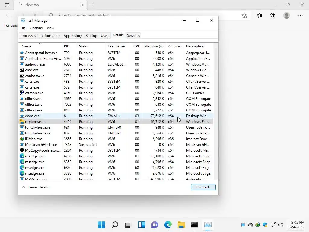Image resolution: width=309 pixels, height=232 pixels.
Task: Open the Chat app on the taskbar
Action: click(x=154, y=225)
